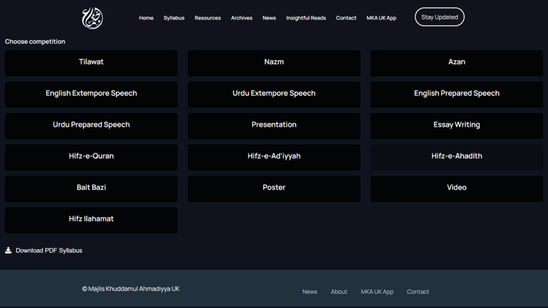The width and height of the screenshot is (548, 308).
Task: Open the footer About link
Action: tap(339, 292)
